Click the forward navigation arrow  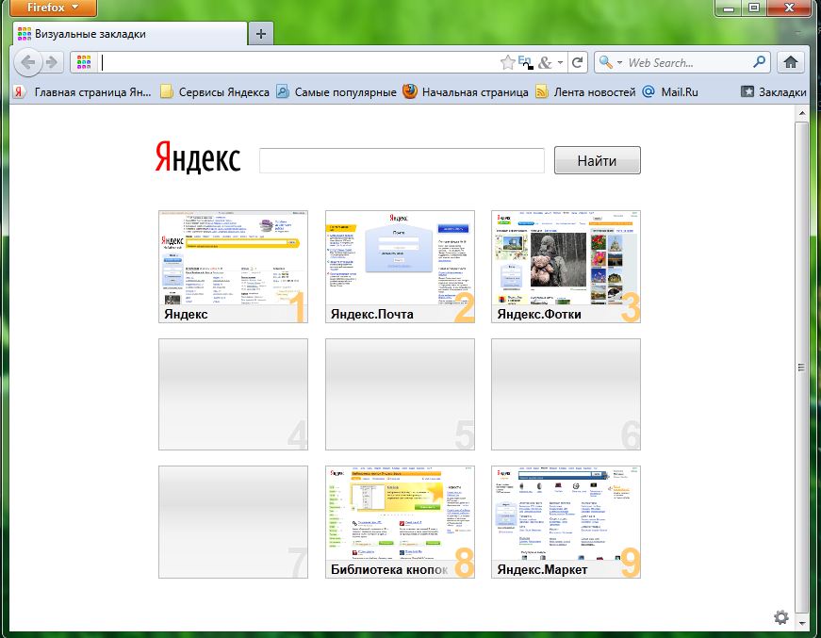[x=52, y=63]
